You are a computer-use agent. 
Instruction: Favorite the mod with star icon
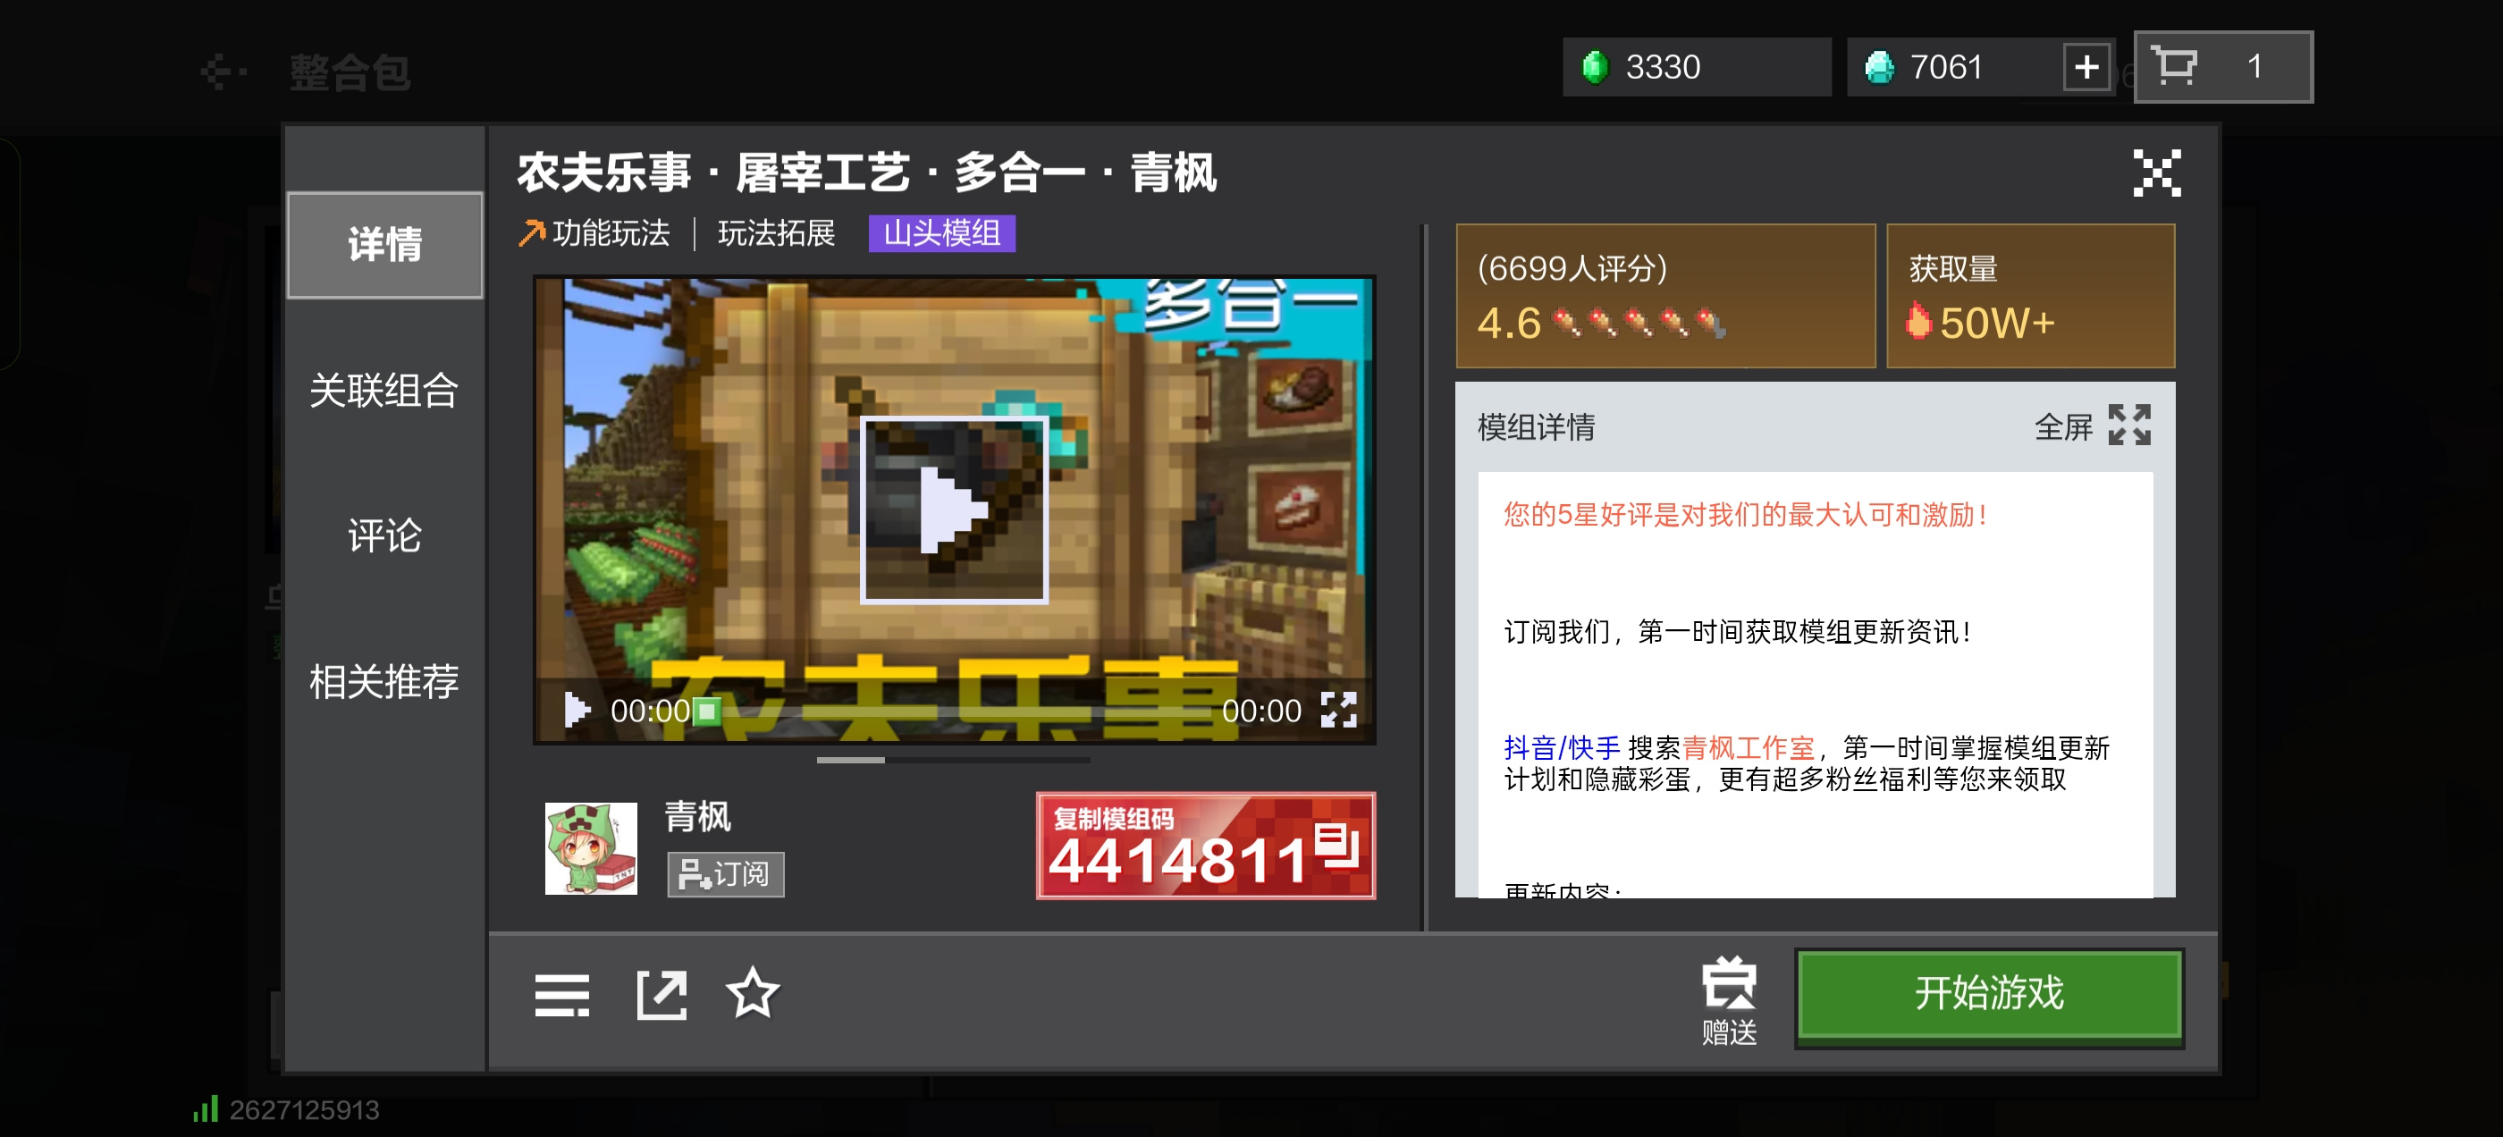click(752, 993)
